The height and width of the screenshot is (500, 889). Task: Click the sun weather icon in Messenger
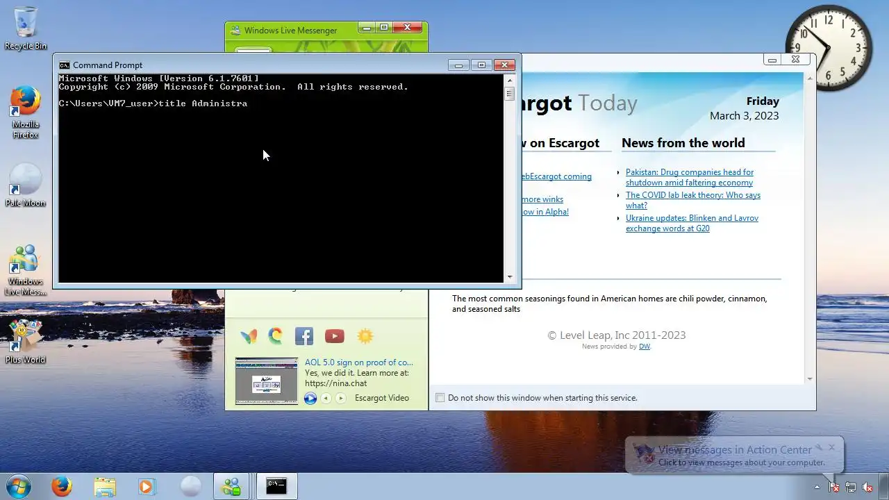365,336
